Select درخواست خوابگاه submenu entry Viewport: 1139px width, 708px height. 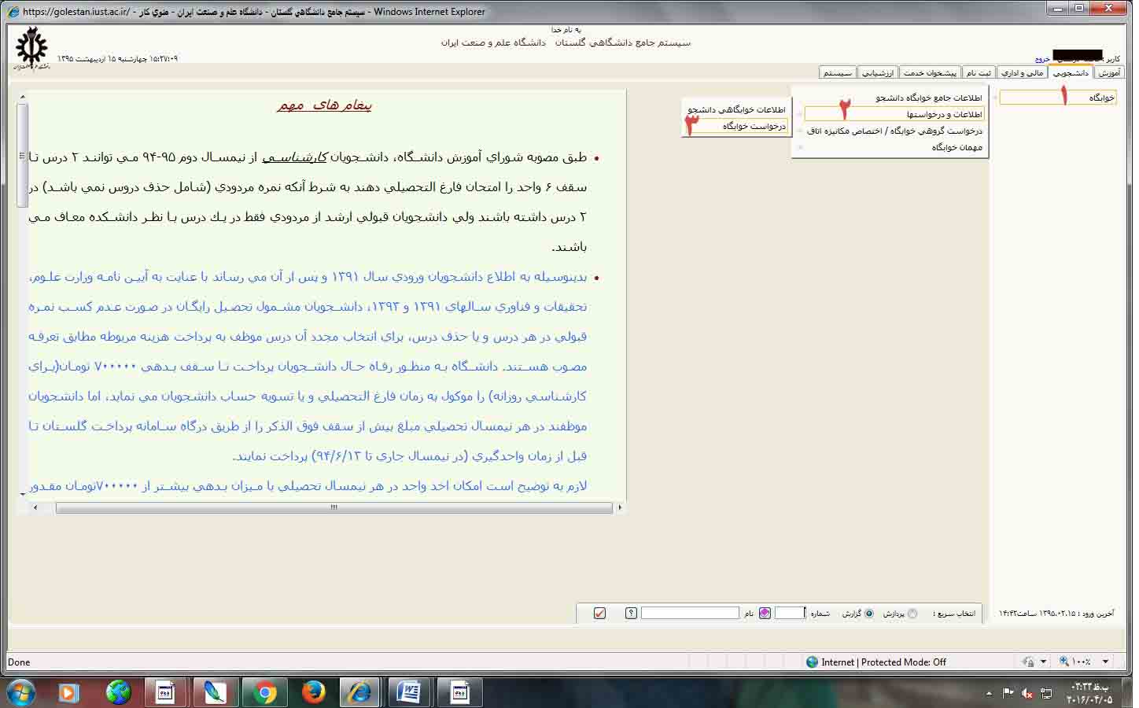(x=736, y=126)
